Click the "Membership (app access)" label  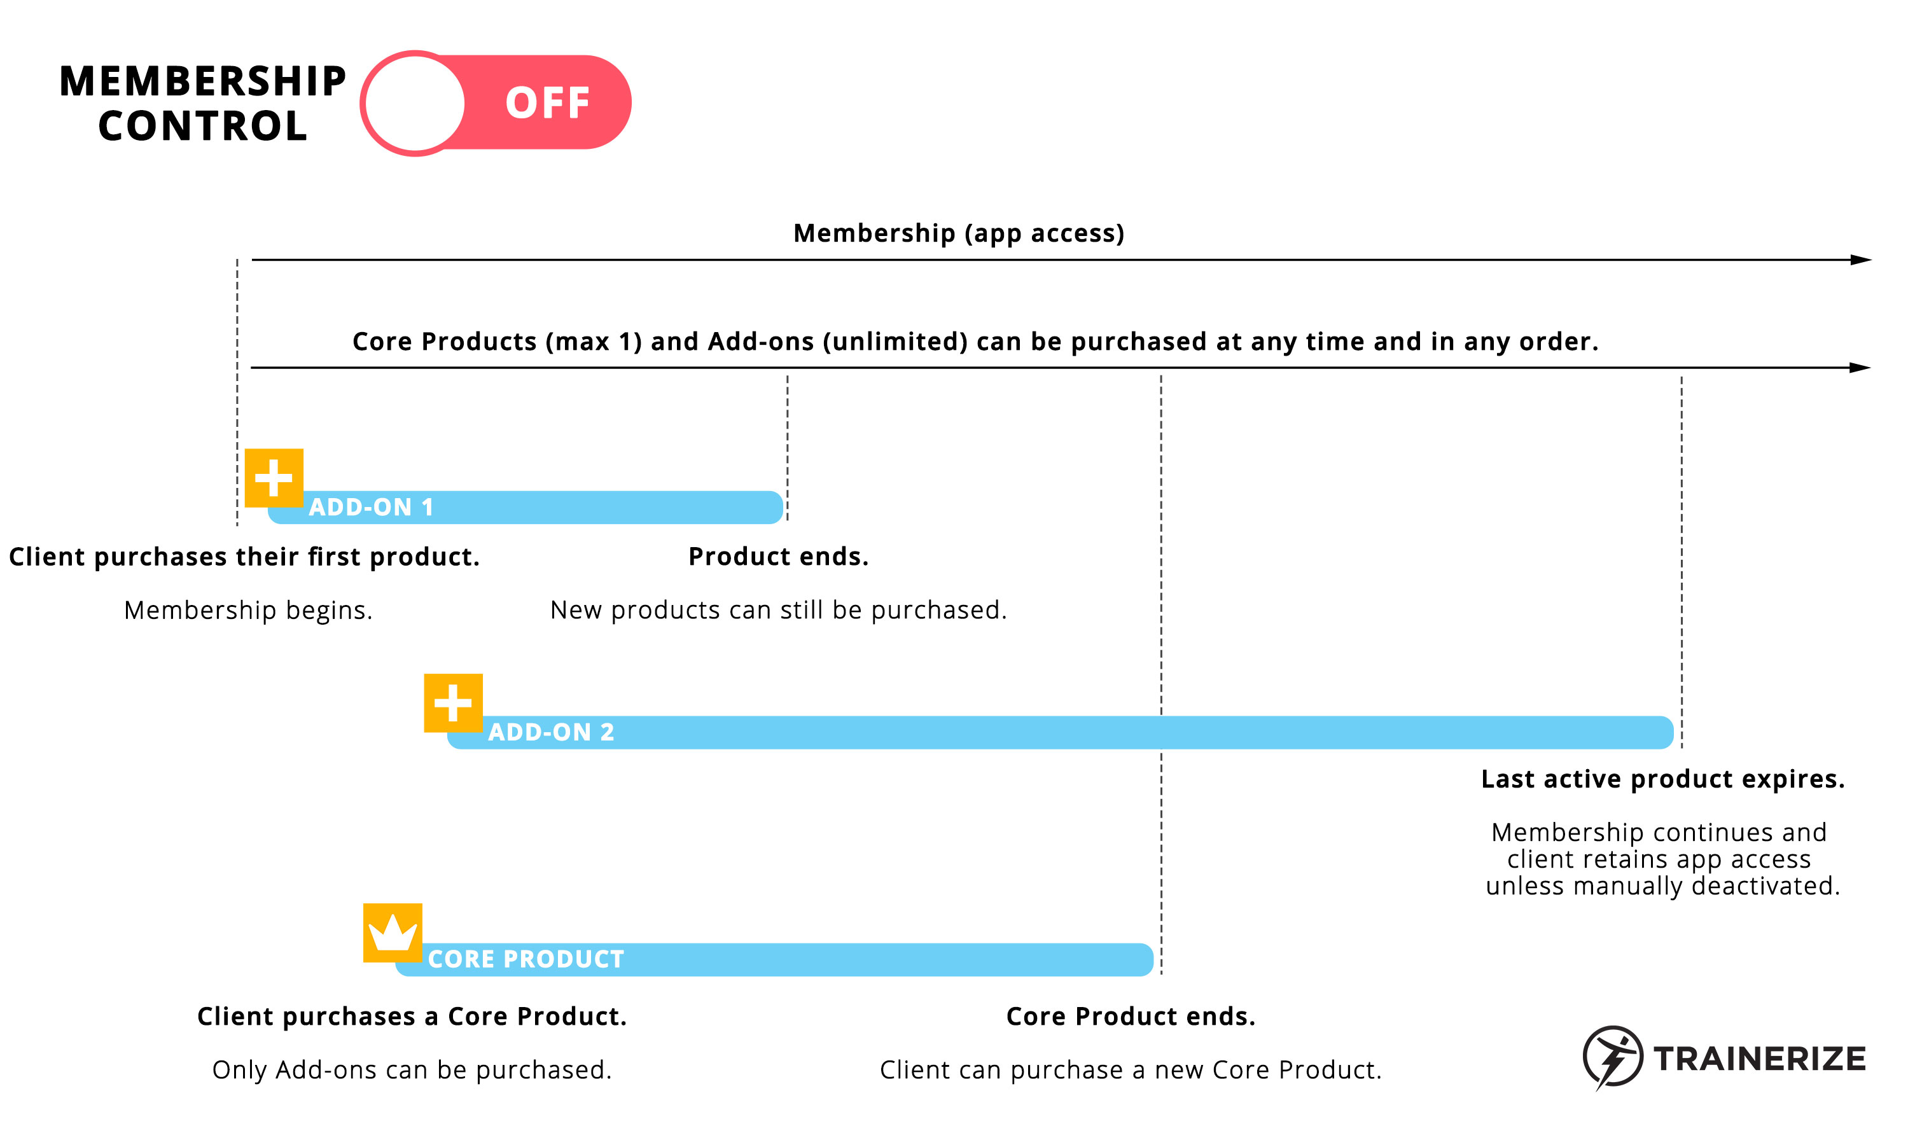[958, 233]
